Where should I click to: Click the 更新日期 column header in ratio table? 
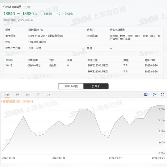pos(150,60)
